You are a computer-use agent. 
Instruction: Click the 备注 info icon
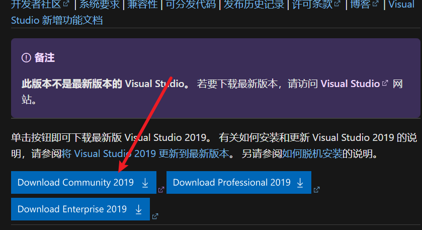26,58
